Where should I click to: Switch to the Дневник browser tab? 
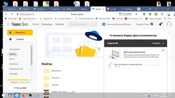[x=54, y=9]
